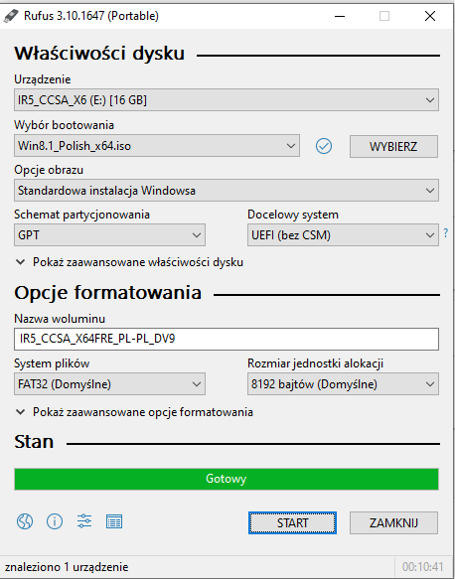Click the status text znaleziono 1 urządzenie
The width and height of the screenshot is (455, 579).
tap(67, 567)
